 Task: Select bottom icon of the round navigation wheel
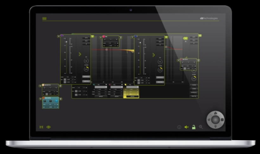coord(215,126)
